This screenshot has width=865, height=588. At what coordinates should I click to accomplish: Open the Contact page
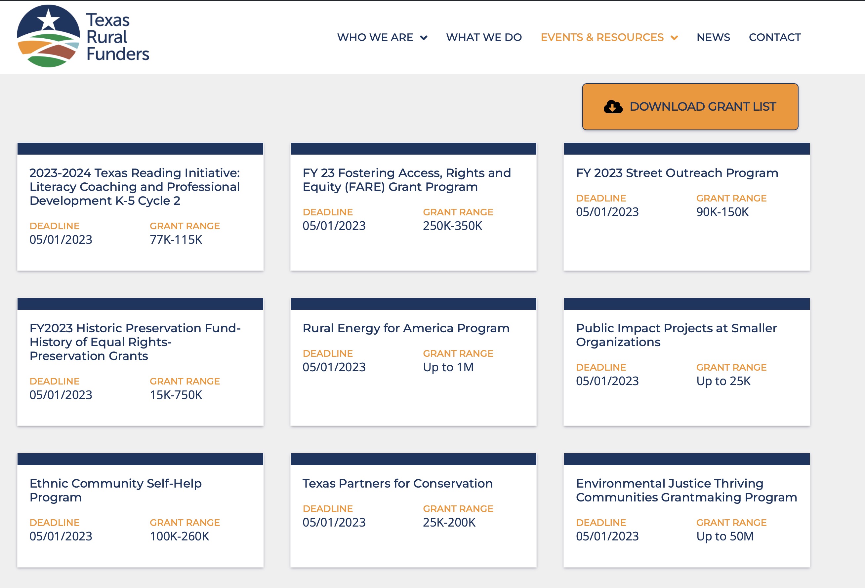pyautogui.click(x=774, y=37)
